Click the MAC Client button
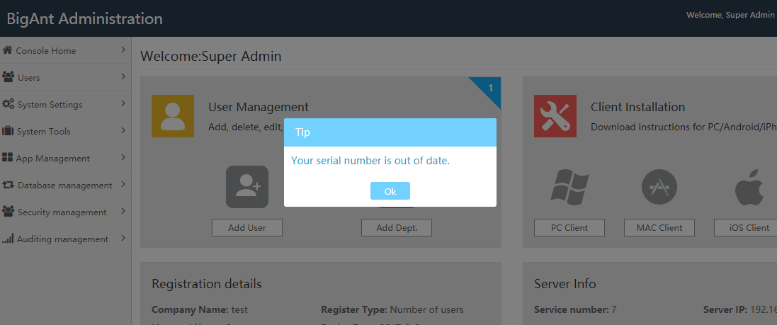 tap(659, 227)
